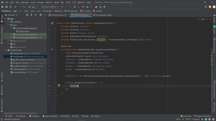Toggle the Project tool window on the left edge

tap(2, 18)
